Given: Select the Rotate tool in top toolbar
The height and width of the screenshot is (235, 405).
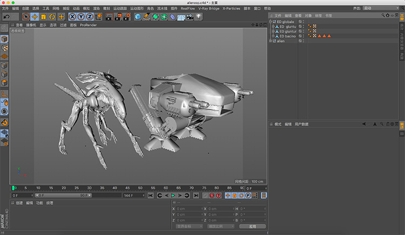Looking at the screenshot, I should click(52, 17).
